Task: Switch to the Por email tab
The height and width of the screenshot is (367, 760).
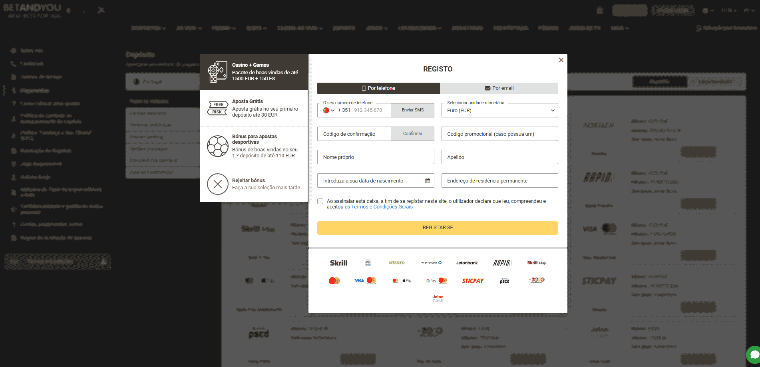Action: [499, 88]
